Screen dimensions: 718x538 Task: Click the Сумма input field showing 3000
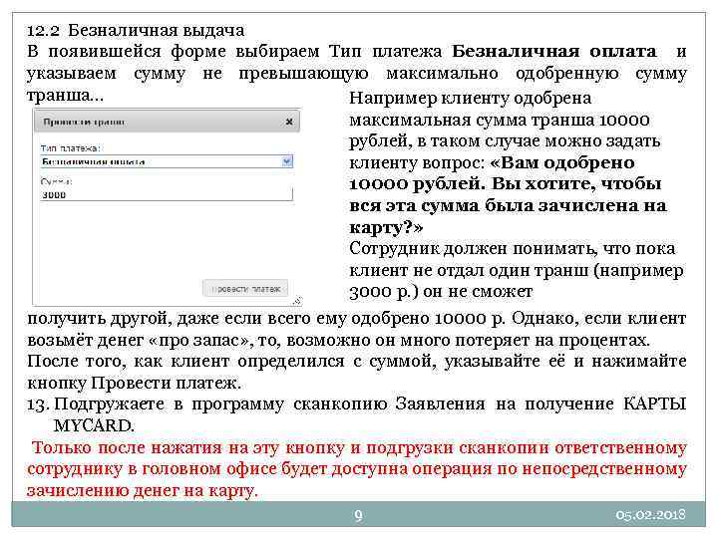[x=167, y=194]
